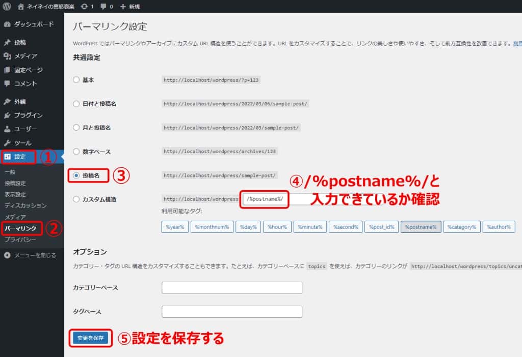Open the site home icon in admin bar
This screenshot has width=522, height=357.
[21, 6]
